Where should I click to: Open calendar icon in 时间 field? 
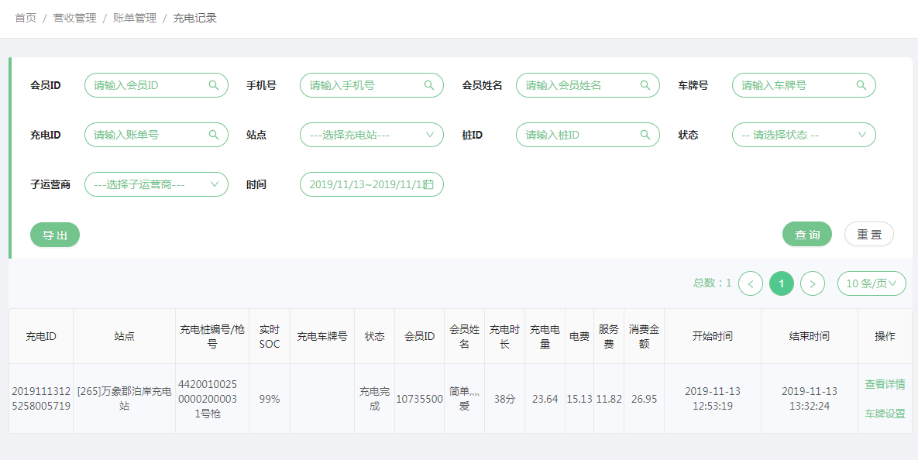[428, 184]
